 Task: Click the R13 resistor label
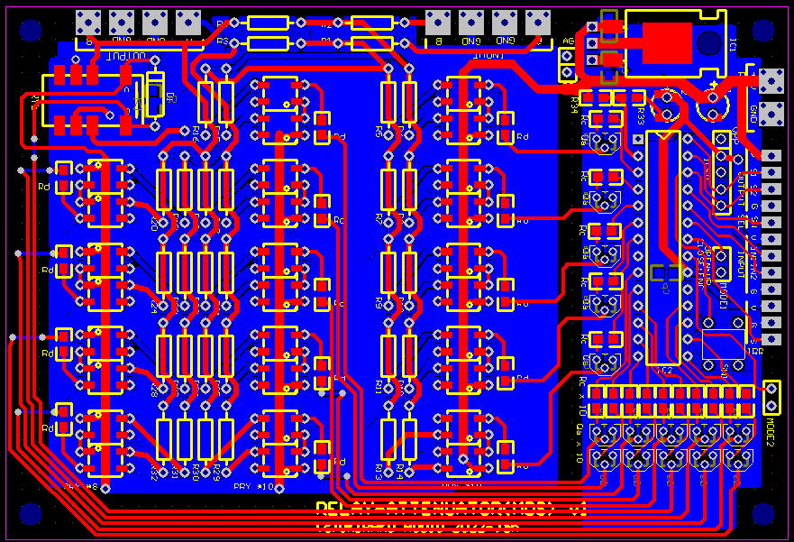click(378, 472)
